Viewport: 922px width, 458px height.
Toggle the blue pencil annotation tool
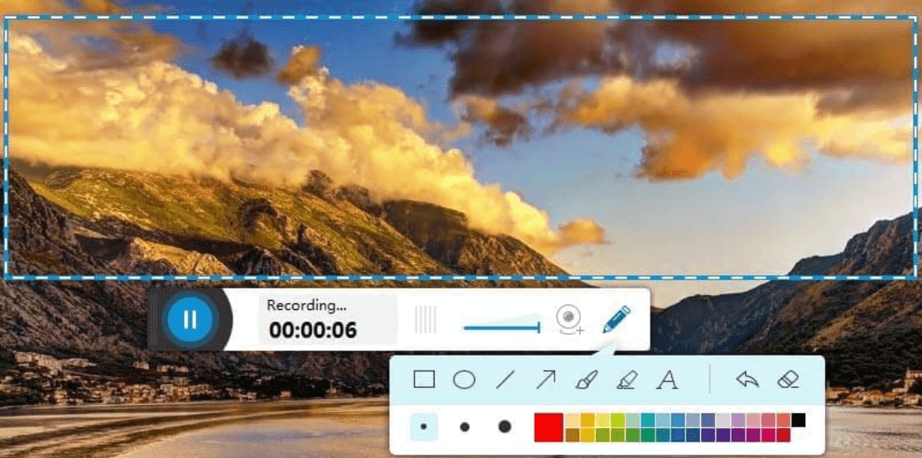point(617,319)
